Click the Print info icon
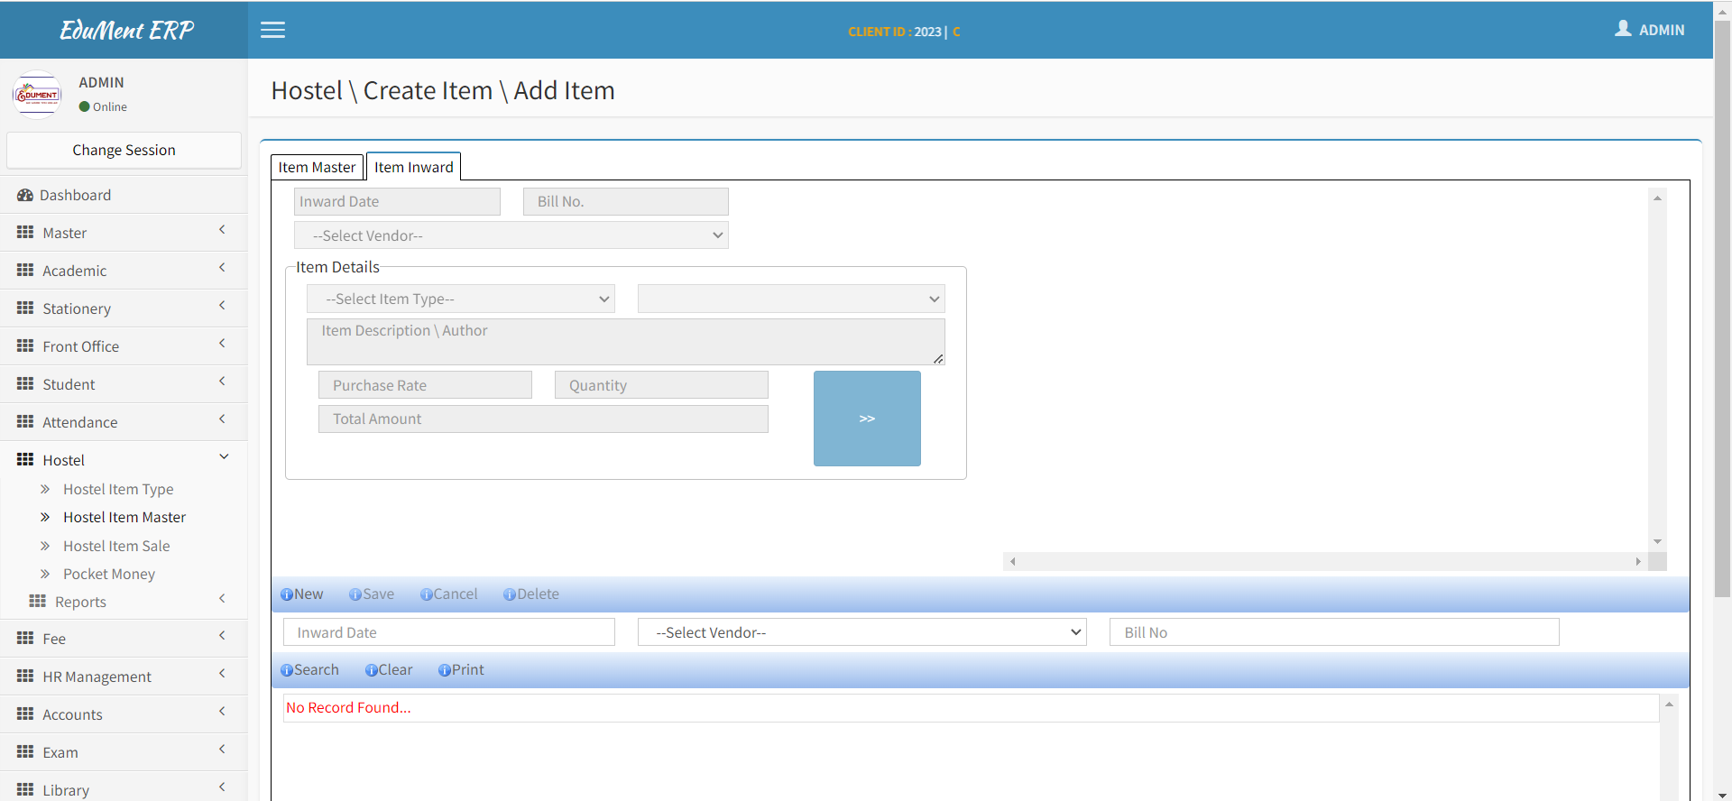The height and width of the screenshot is (801, 1732). (444, 670)
